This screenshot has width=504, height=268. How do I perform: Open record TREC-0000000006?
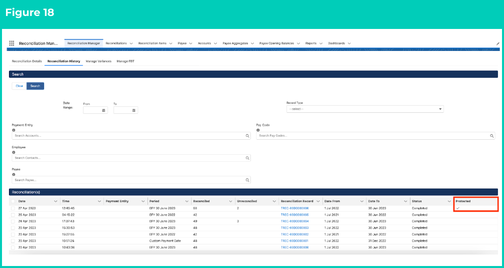[x=295, y=208]
